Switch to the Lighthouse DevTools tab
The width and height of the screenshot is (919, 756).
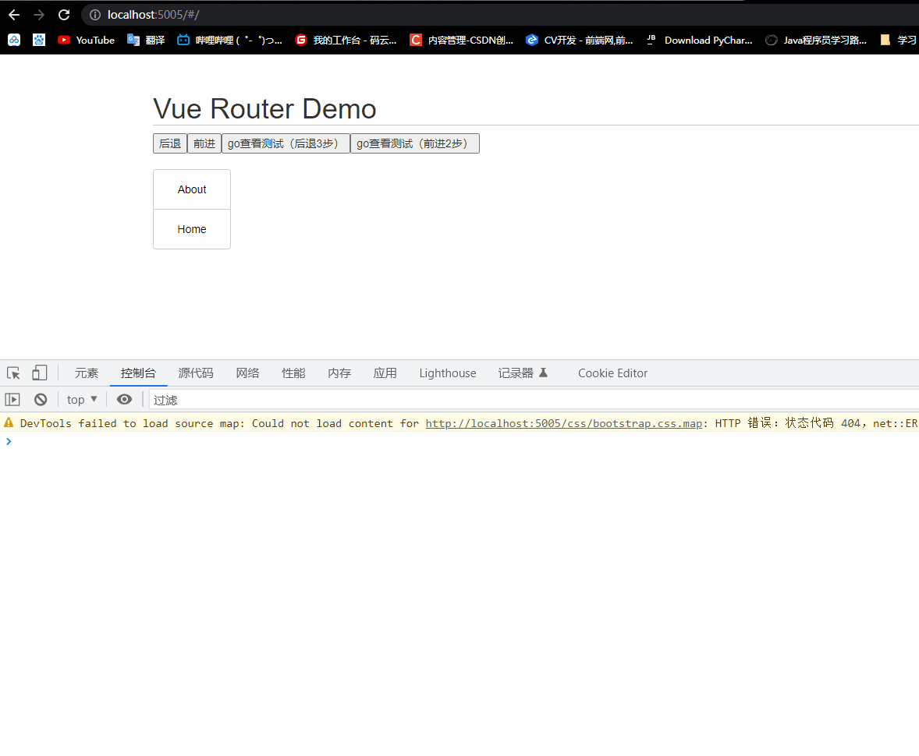click(x=447, y=373)
